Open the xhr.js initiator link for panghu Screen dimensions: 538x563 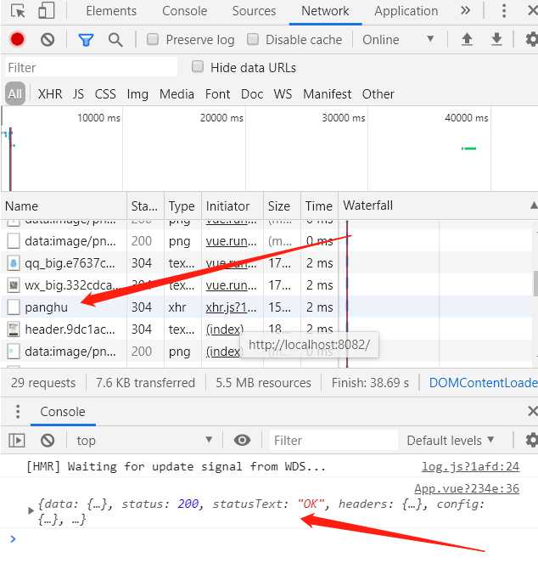click(231, 307)
